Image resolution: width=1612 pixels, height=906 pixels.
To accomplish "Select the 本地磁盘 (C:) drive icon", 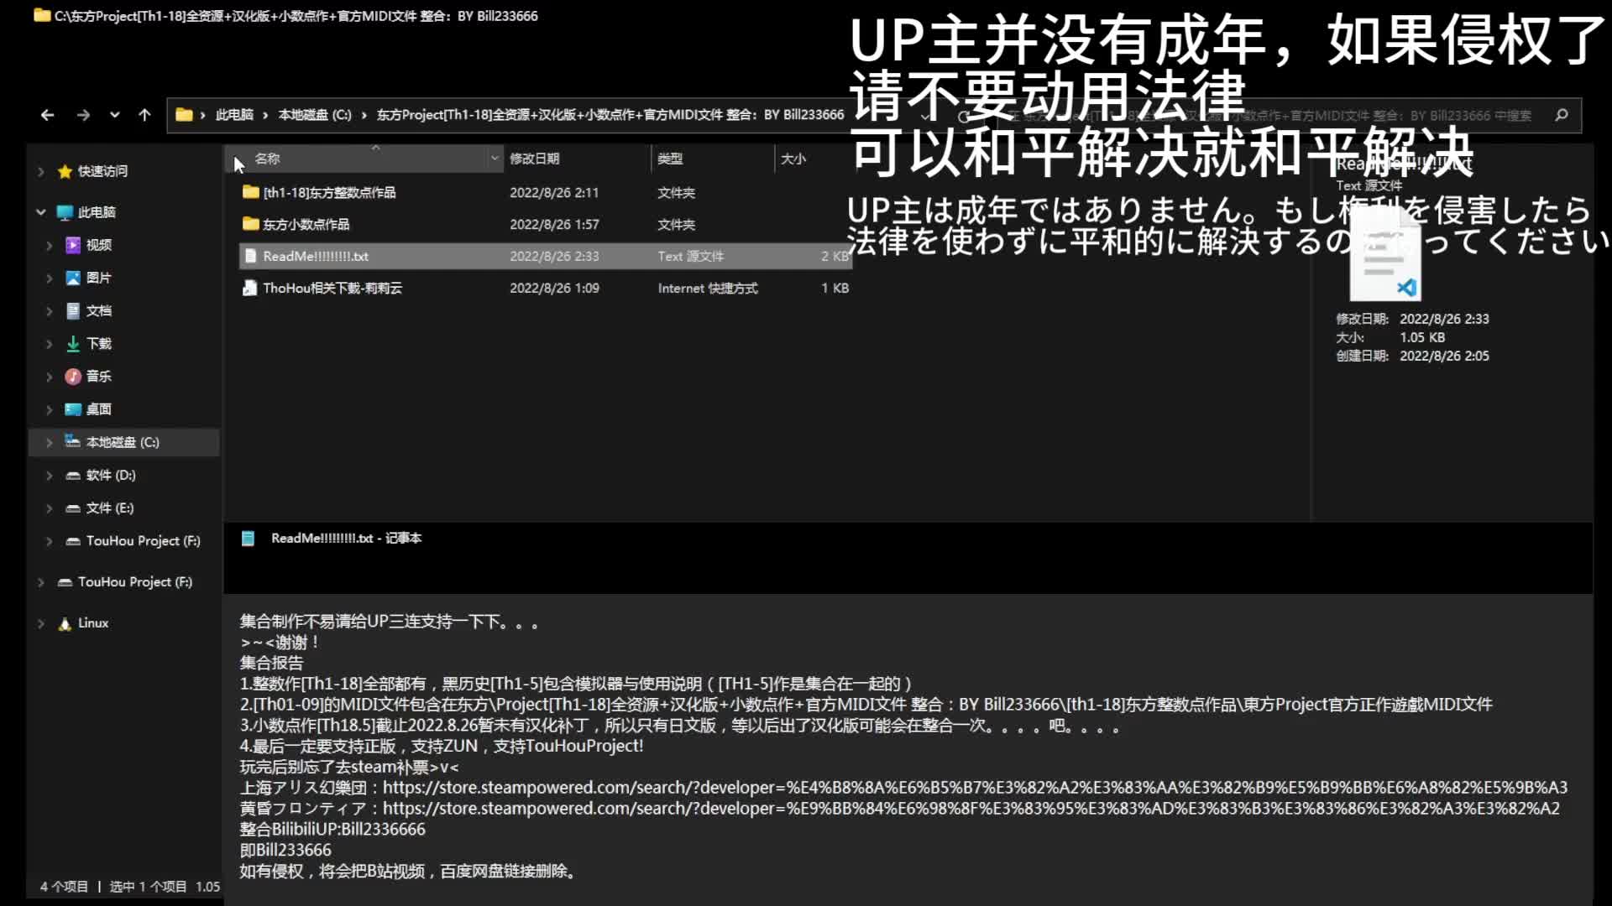I will [x=73, y=441].
